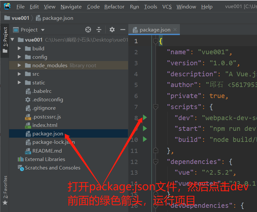Expand the config folder
257x212 pixels.
19,57
